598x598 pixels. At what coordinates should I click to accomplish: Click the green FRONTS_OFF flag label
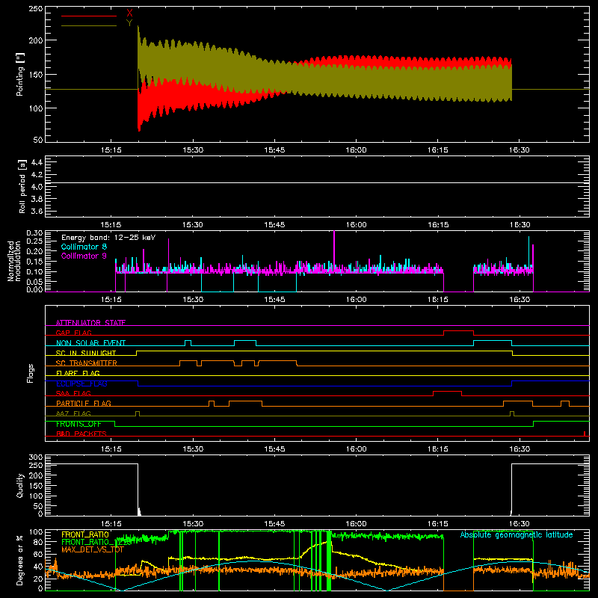[x=78, y=424]
